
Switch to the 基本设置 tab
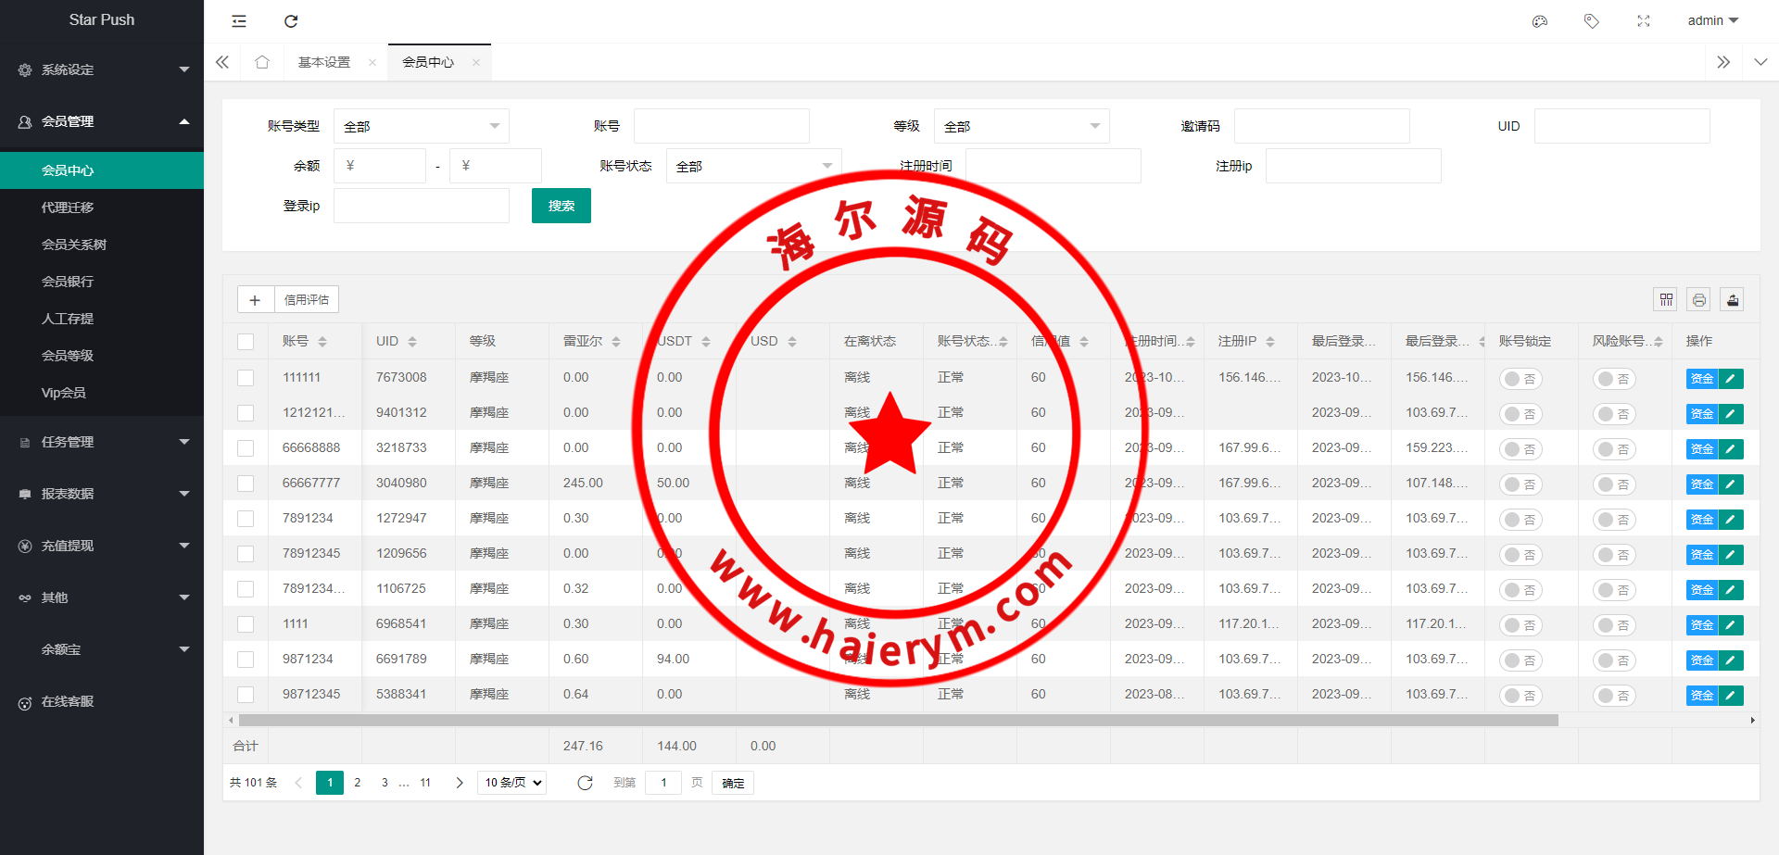click(324, 62)
